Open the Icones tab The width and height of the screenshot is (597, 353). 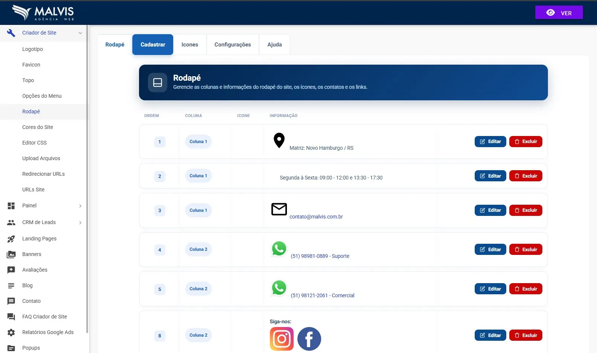click(190, 45)
